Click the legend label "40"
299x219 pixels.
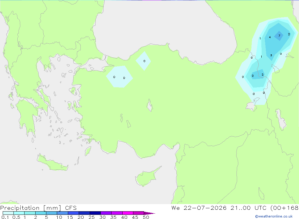(x=124, y=217)
